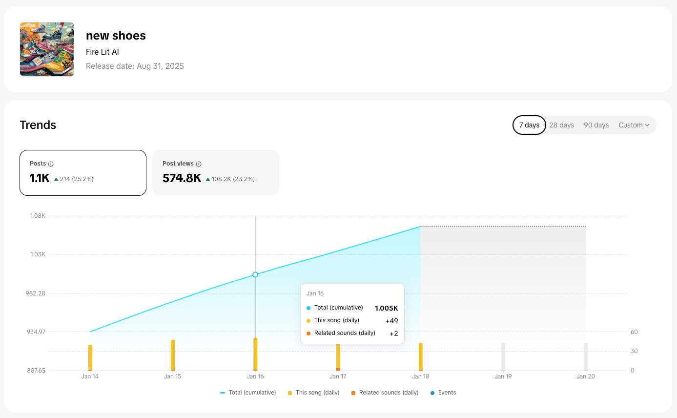The width and height of the screenshot is (677, 418).
Task: Click the Jan 15 yellow daily bar
Action: (x=173, y=355)
